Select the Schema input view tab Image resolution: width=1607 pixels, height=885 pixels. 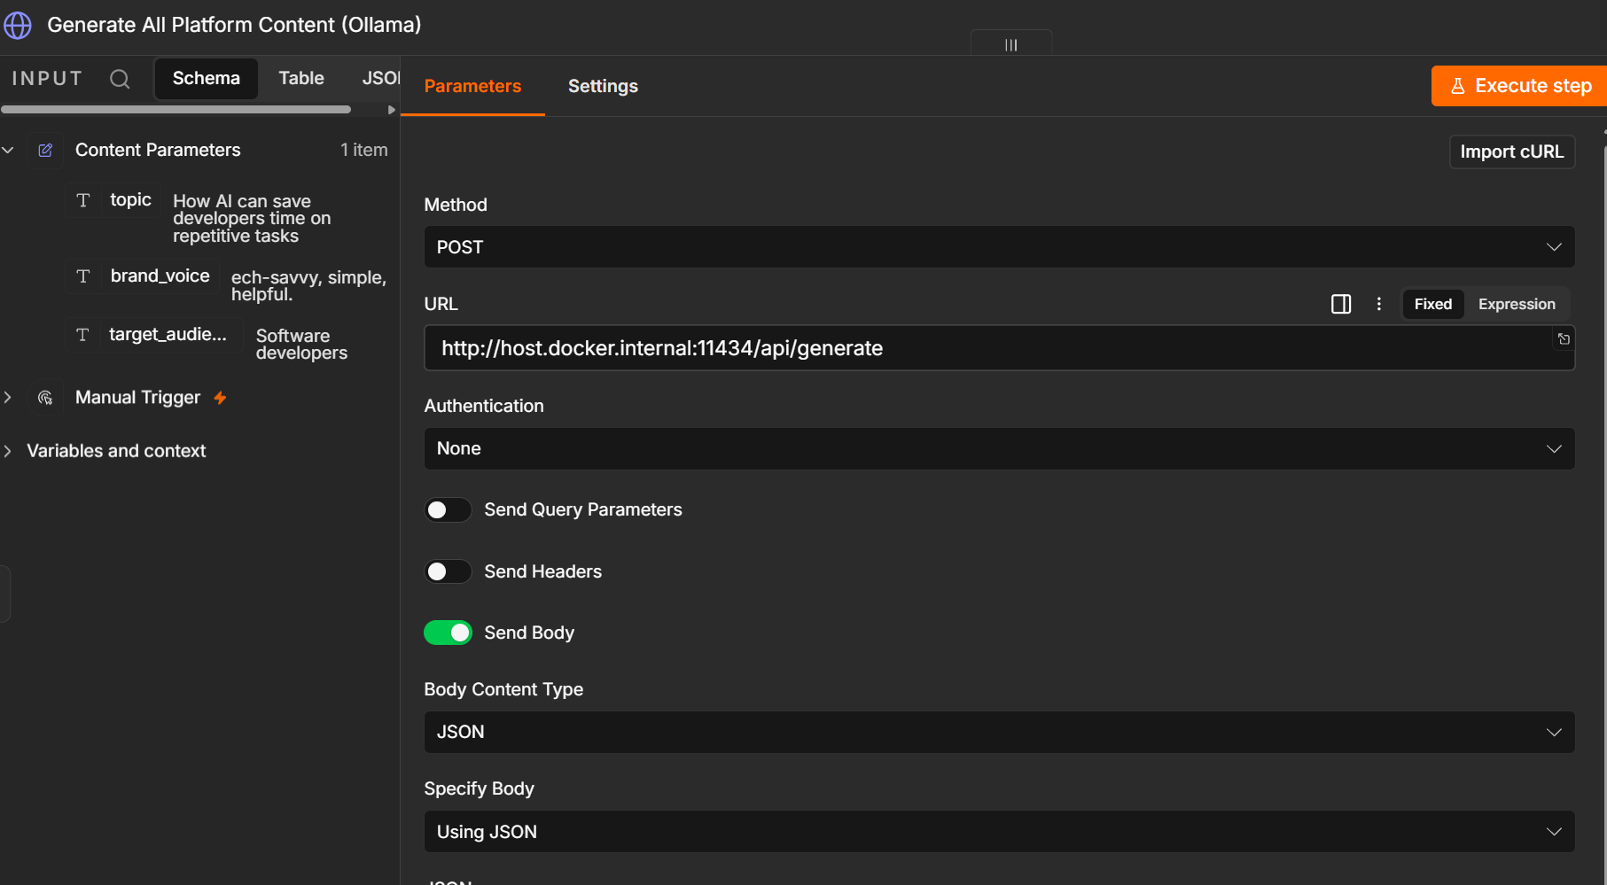(x=206, y=78)
